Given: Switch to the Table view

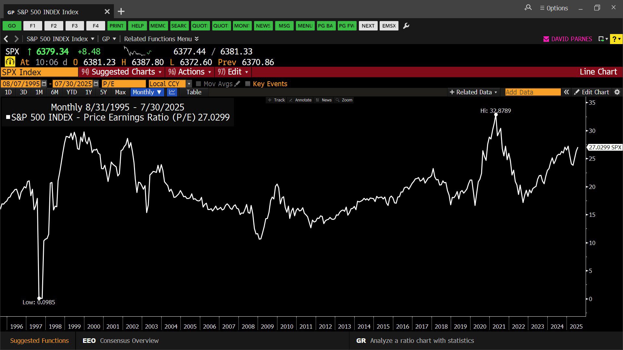Looking at the screenshot, I should coord(194,92).
